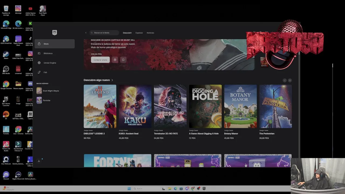Select the Duet Night Abyss desktop shortcut

43,11
